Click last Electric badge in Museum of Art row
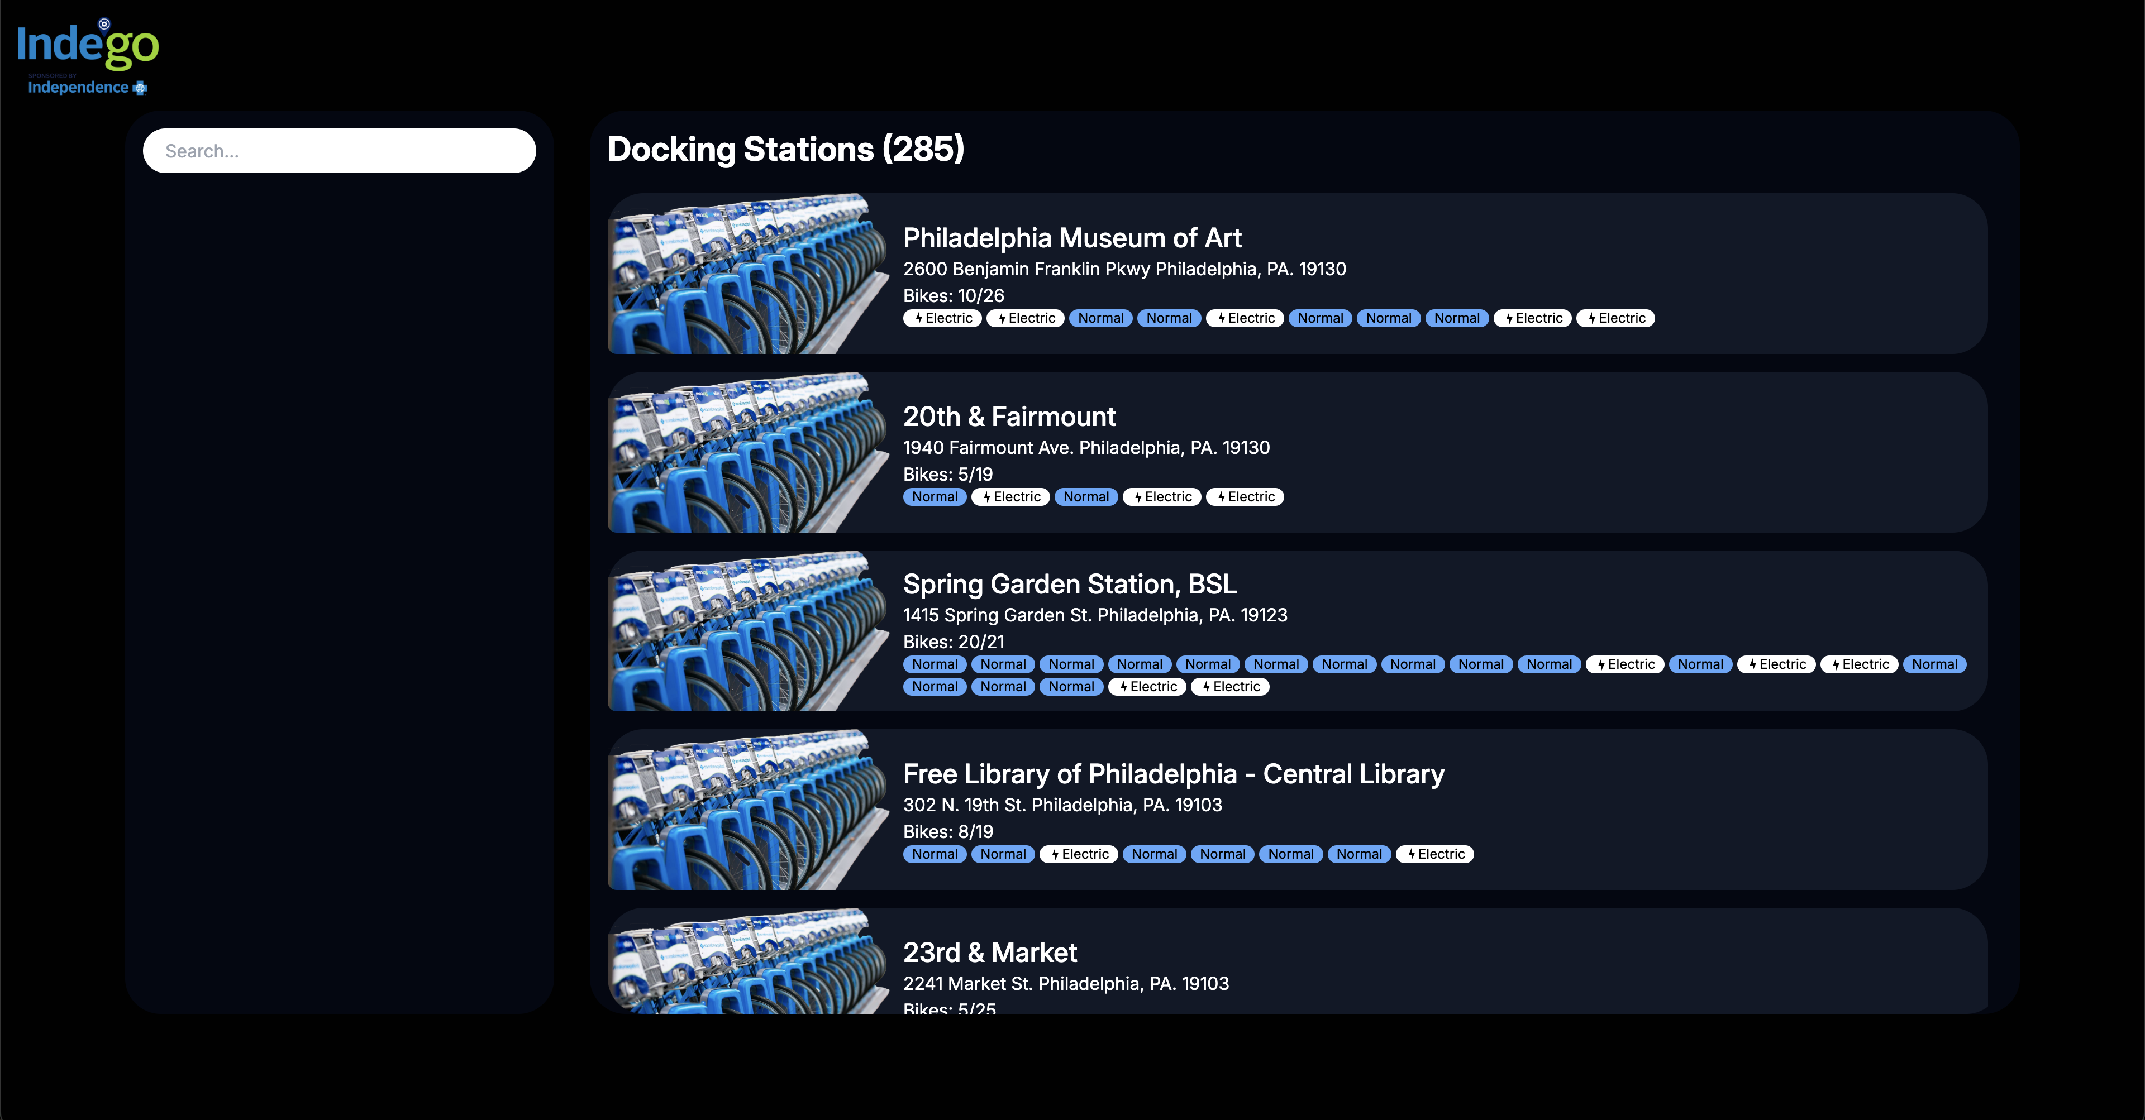The image size is (2145, 1120). tap(1615, 318)
